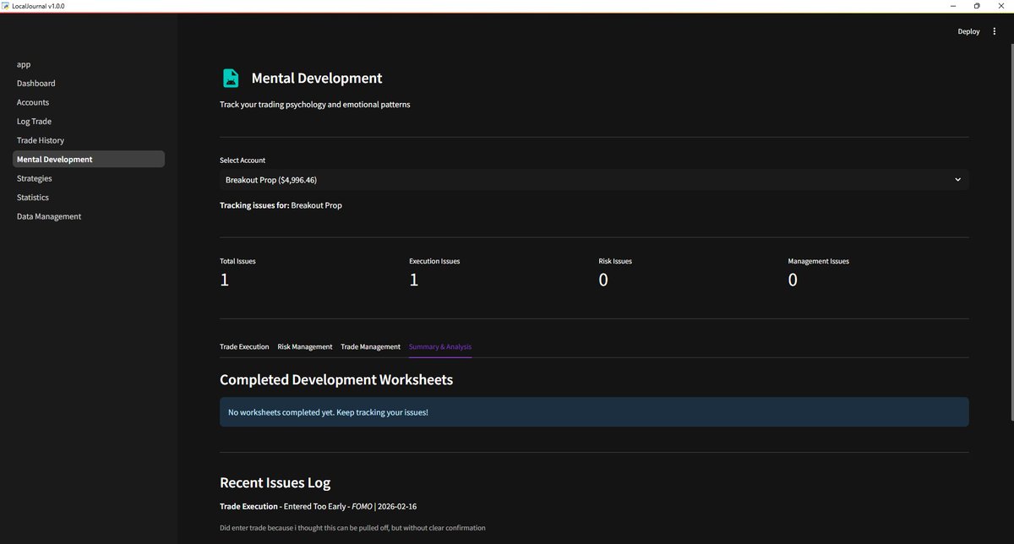
Task: Switch to Risk Management tab
Action: (x=305, y=346)
